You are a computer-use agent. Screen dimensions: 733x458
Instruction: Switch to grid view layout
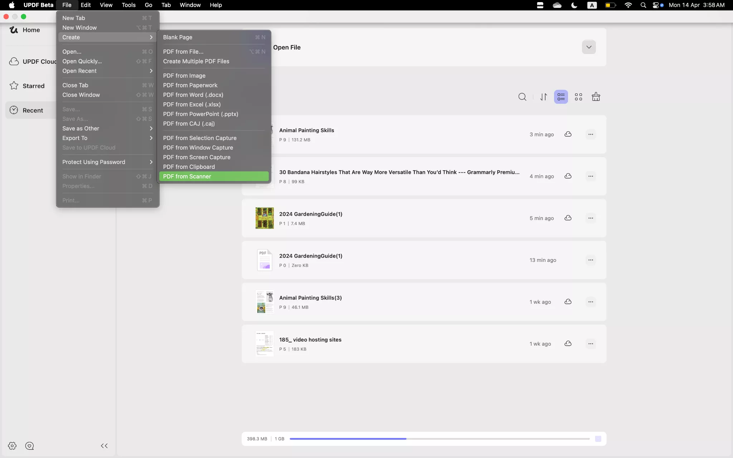pyautogui.click(x=578, y=97)
